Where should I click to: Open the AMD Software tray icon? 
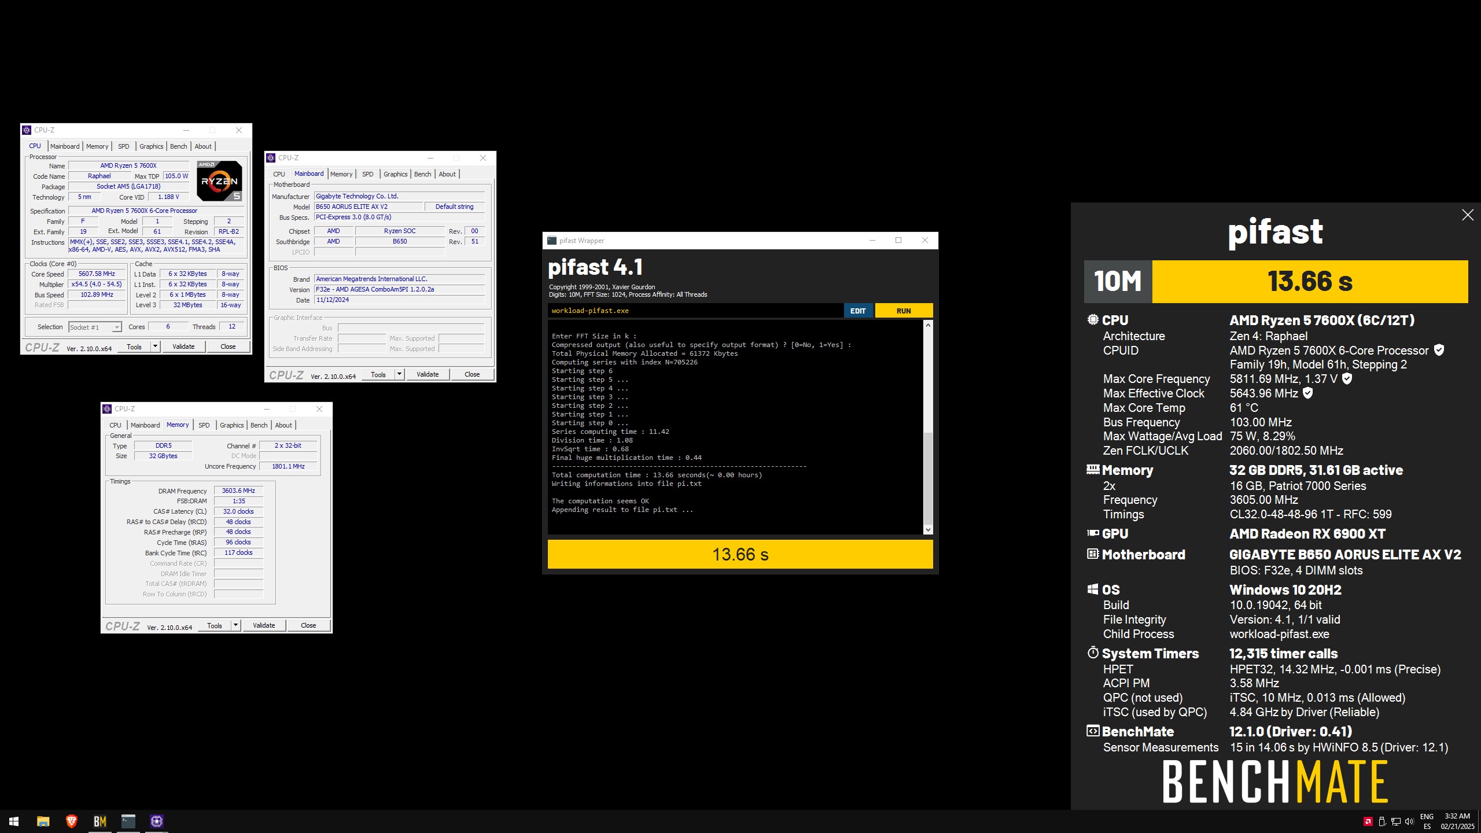coord(1368,821)
